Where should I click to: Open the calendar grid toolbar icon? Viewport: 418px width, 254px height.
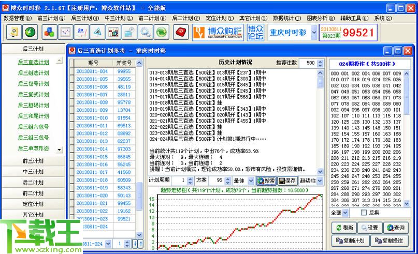coord(113,33)
